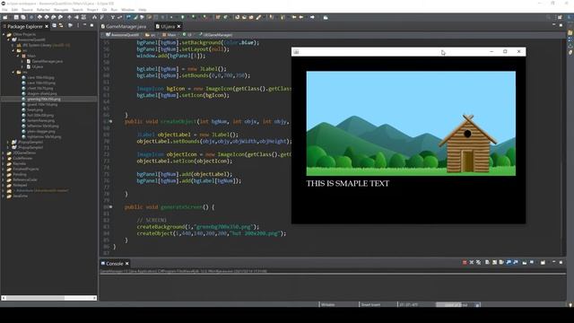Click Link with Editor icon in Package Explorer
The image size is (574, 323).
click(61, 26)
